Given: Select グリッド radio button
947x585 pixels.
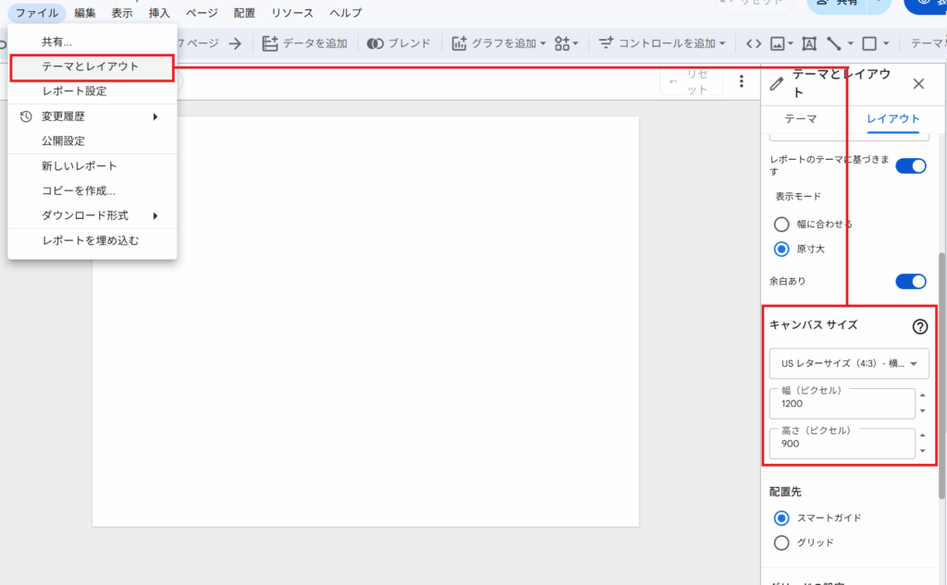Looking at the screenshot, I should 781,542.
